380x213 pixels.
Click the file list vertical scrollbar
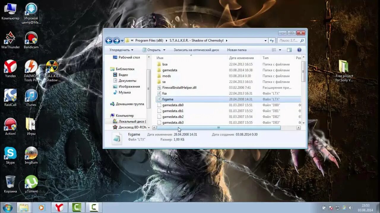tap(303, 71)
